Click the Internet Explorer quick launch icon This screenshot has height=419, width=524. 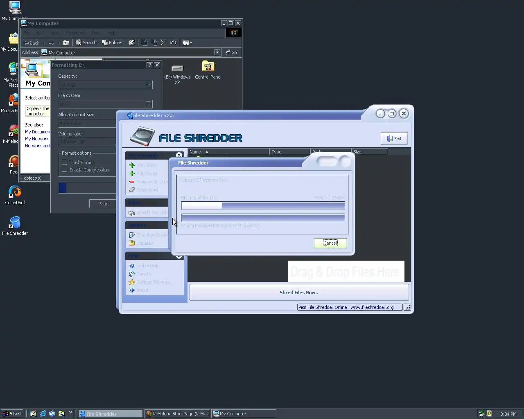43,414
